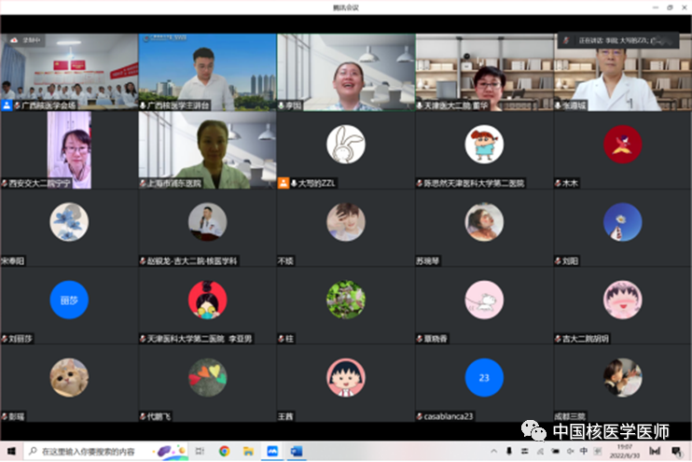The image size is (692, 462).
Task: Open Microsoft Word from the taskbar
Action: pyautogui.click(x=297, y=452)
